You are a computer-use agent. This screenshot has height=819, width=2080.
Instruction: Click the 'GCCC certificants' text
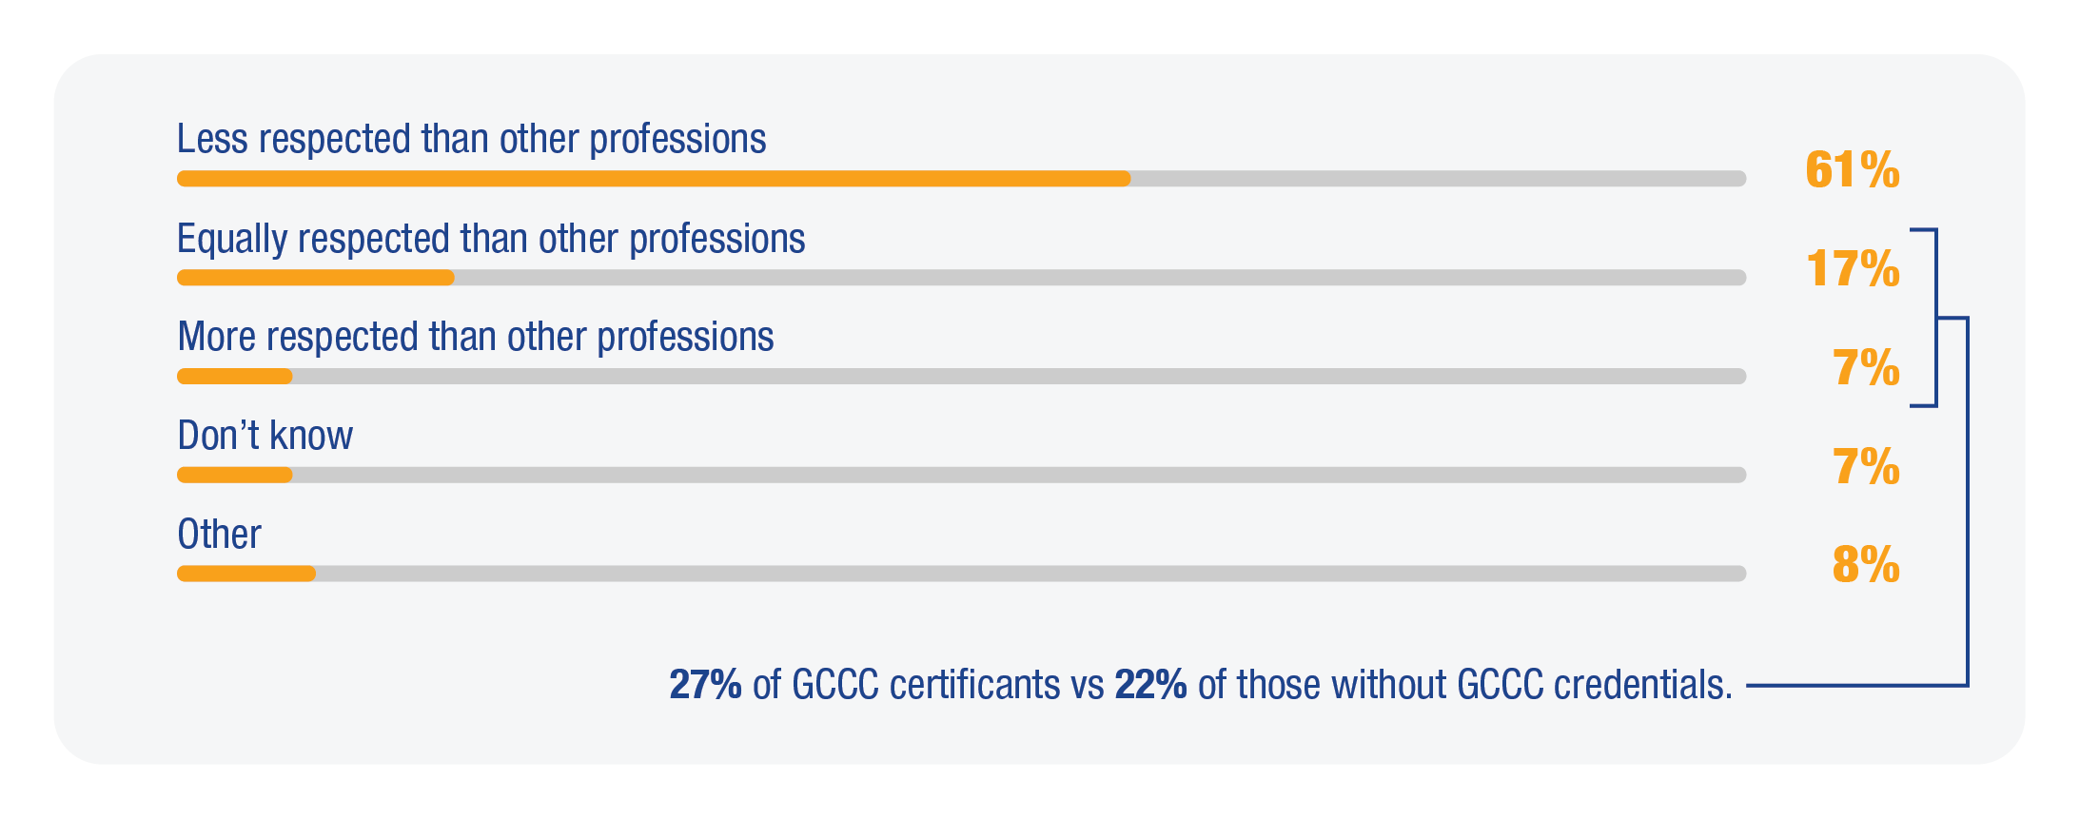926,685
